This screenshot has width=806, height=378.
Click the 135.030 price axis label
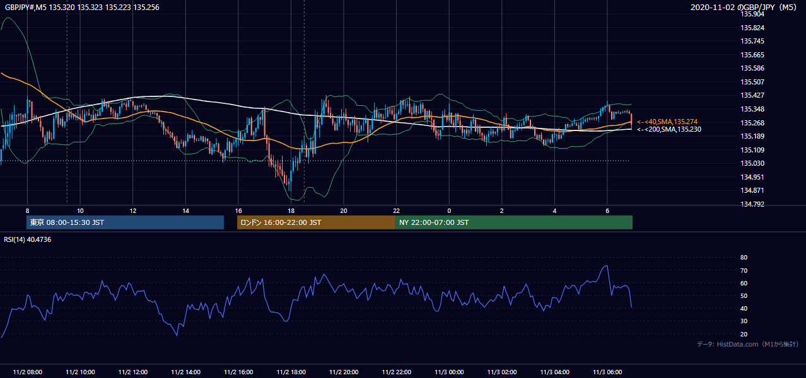pos(752,163)
